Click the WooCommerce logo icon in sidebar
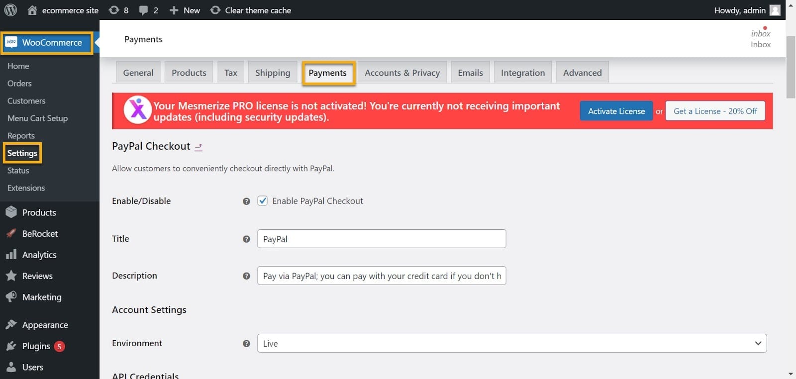The height and width of the screenshot is (379, 796). [11, 42]
